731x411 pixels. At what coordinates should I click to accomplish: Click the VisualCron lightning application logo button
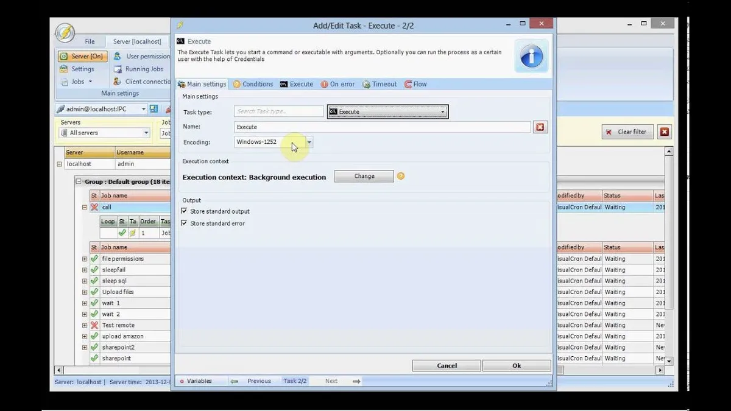click(x=65, y=34)
